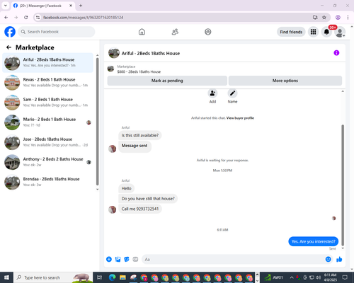Click the Add people icon
The image size is (354, 283).
tap(212, 93)
